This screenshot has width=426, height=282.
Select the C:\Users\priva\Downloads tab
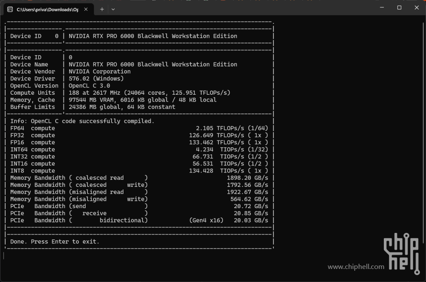[49, 10]
